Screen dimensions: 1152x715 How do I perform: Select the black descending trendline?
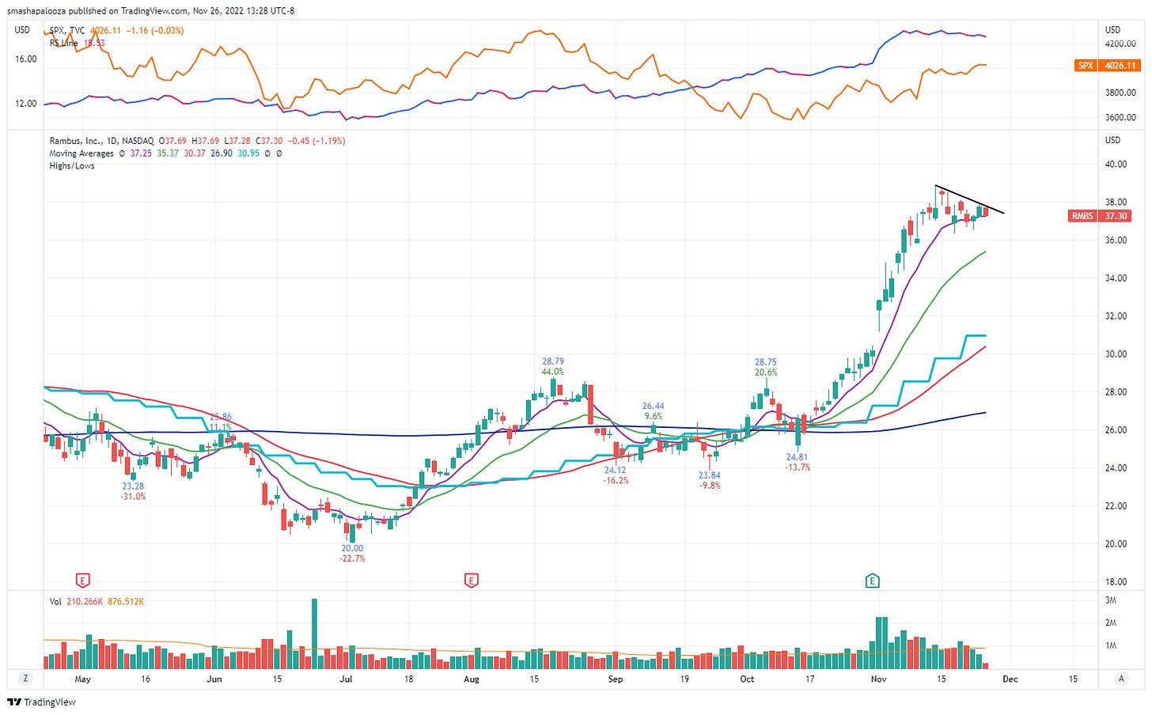[969, 199]
